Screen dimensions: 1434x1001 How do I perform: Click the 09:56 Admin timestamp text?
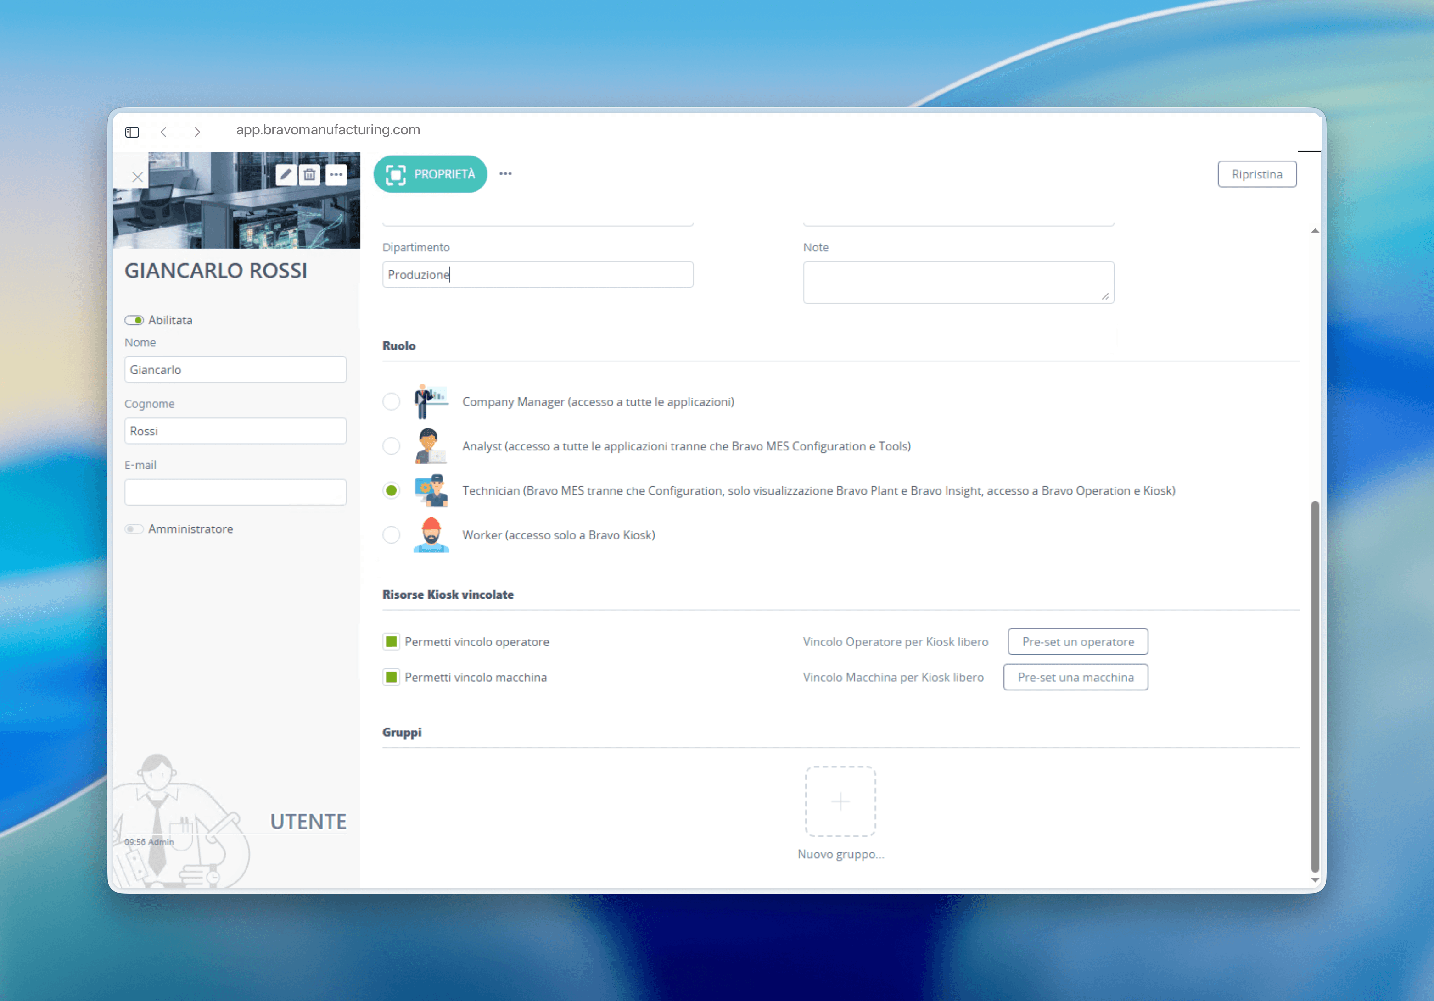pos(149,842)
